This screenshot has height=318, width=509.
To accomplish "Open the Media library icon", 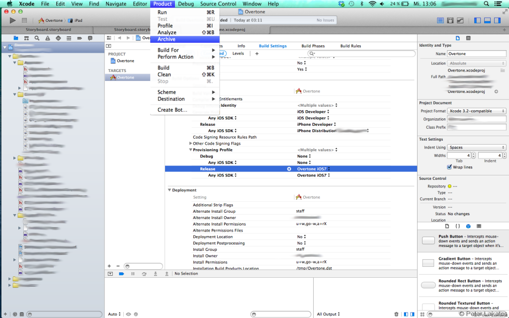I will (479, 226).
